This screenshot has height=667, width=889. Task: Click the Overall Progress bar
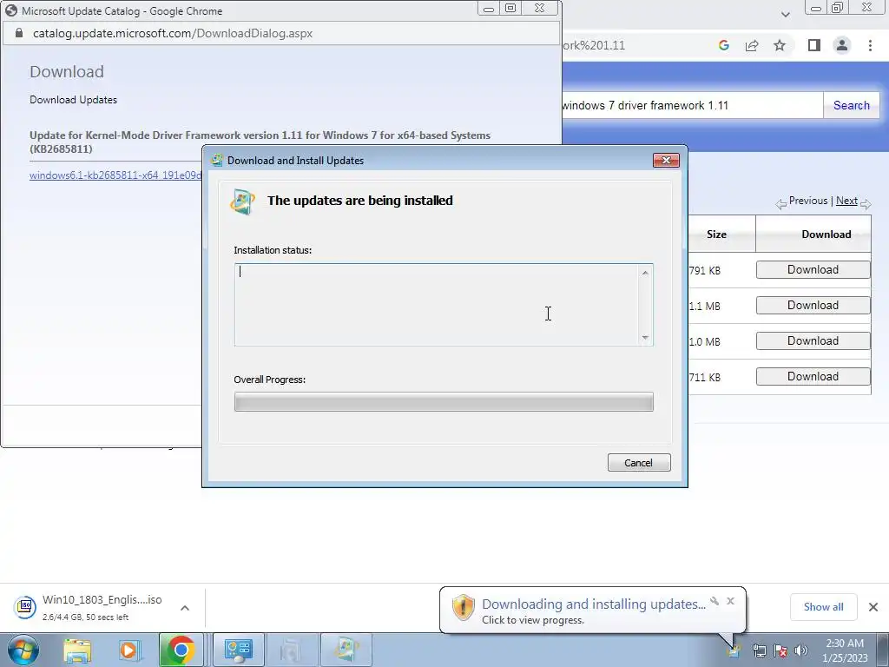point(444,401)
